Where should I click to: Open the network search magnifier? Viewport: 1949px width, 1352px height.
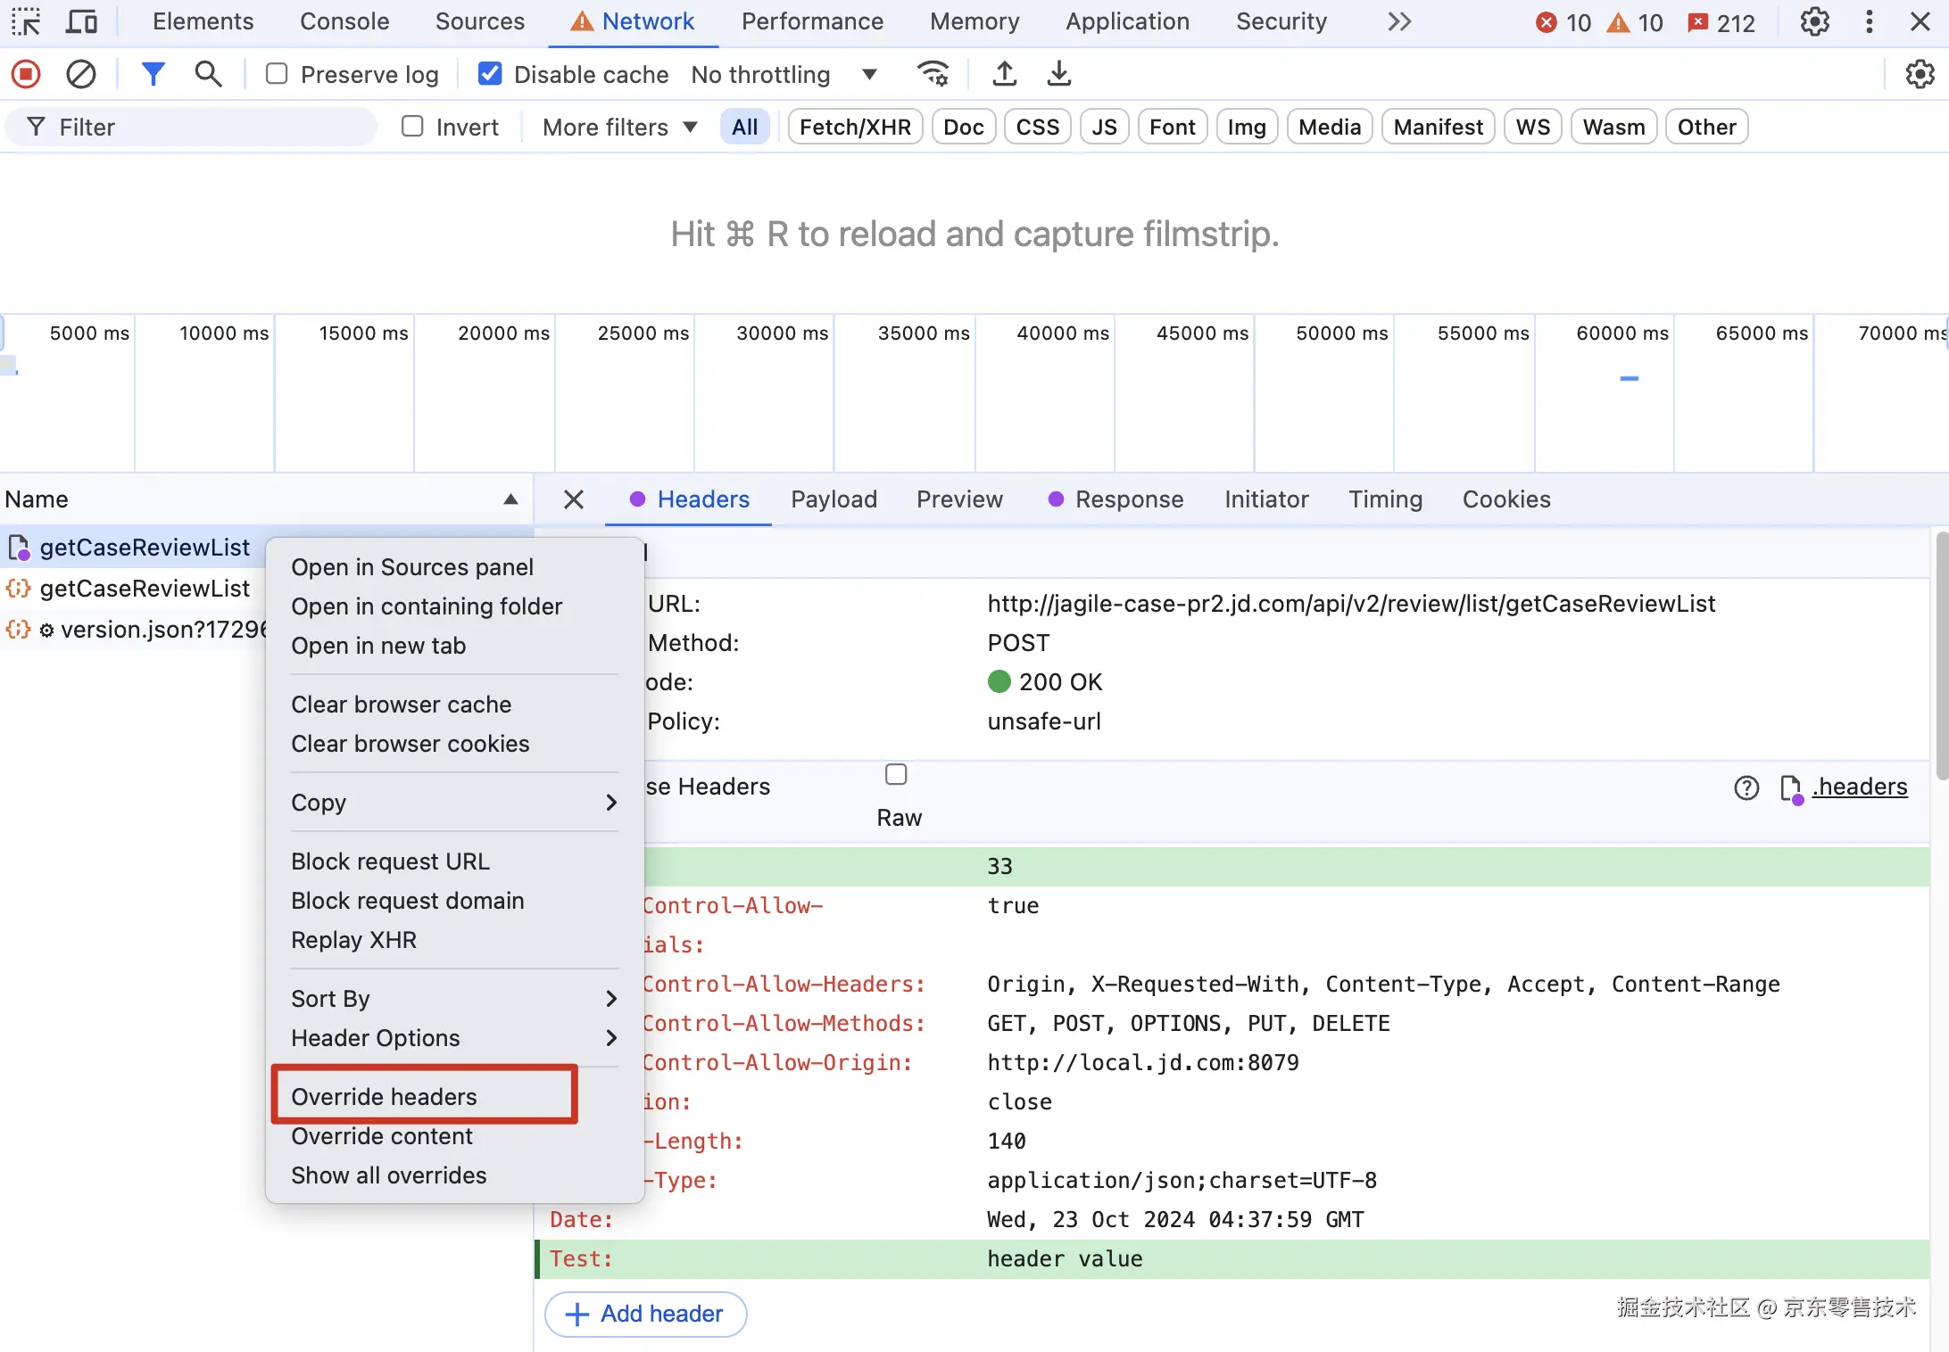[208, 74]
